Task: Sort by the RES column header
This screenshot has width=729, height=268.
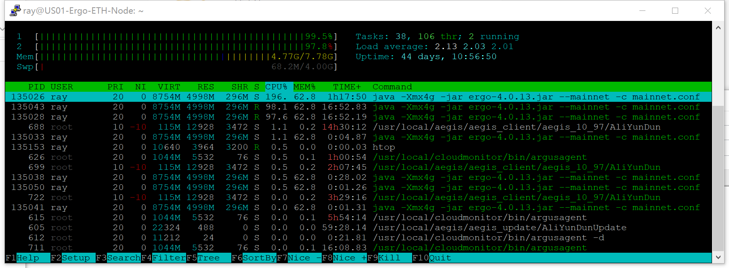Action: tap(206, 87)
